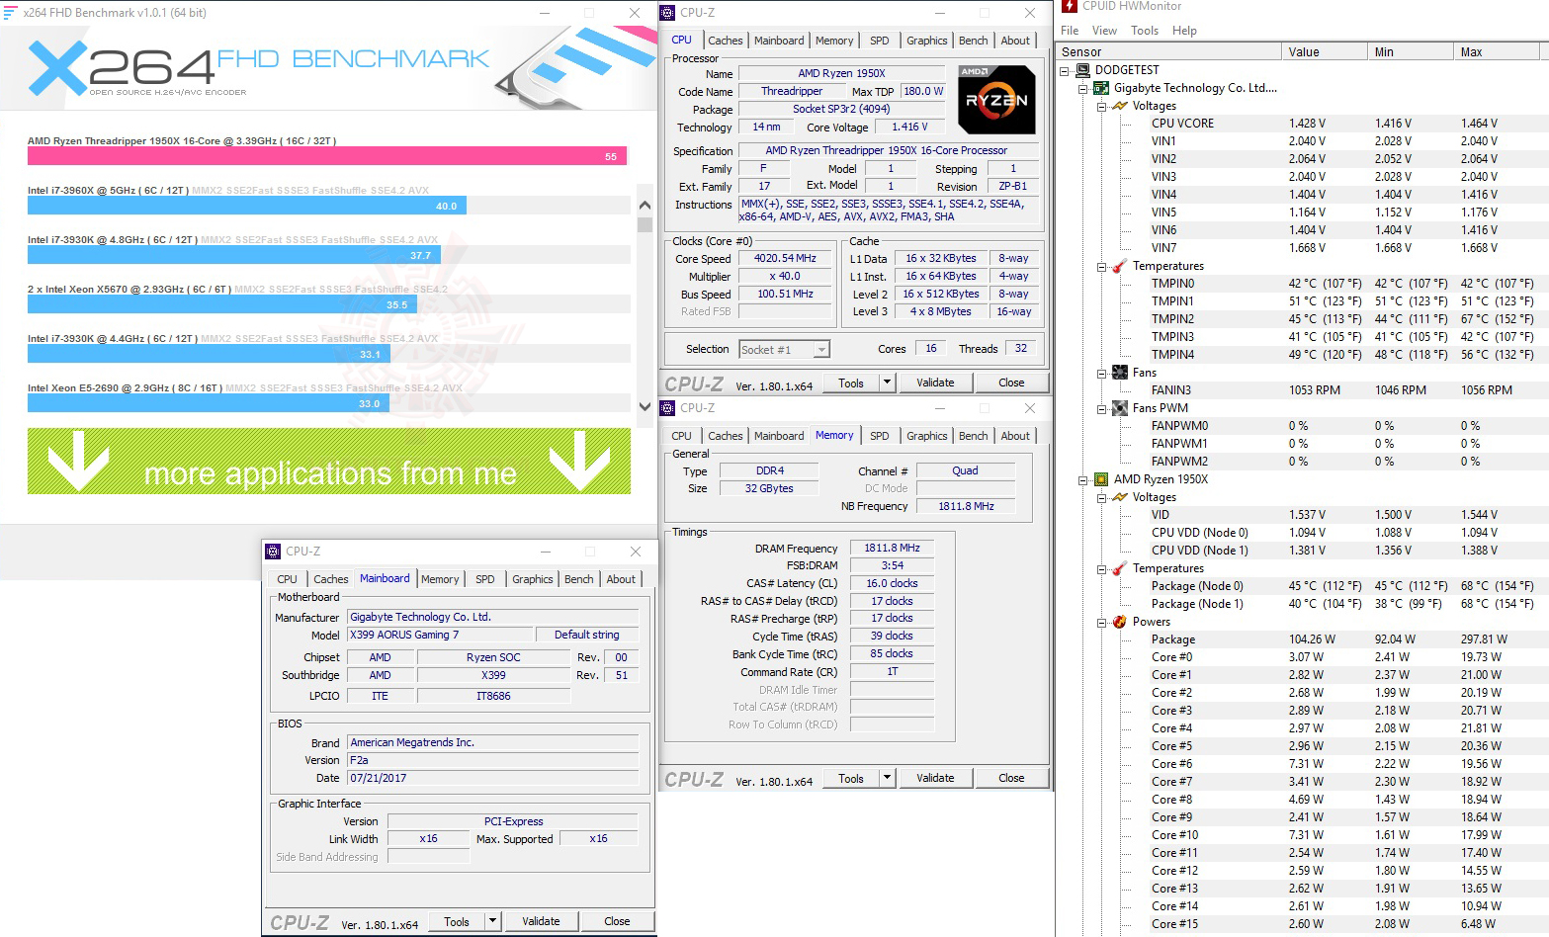Click the processor Name field 'AMD Ryzen 1950X'
Viewport: 1549px width, 937px height.
(x=841, y=73)
